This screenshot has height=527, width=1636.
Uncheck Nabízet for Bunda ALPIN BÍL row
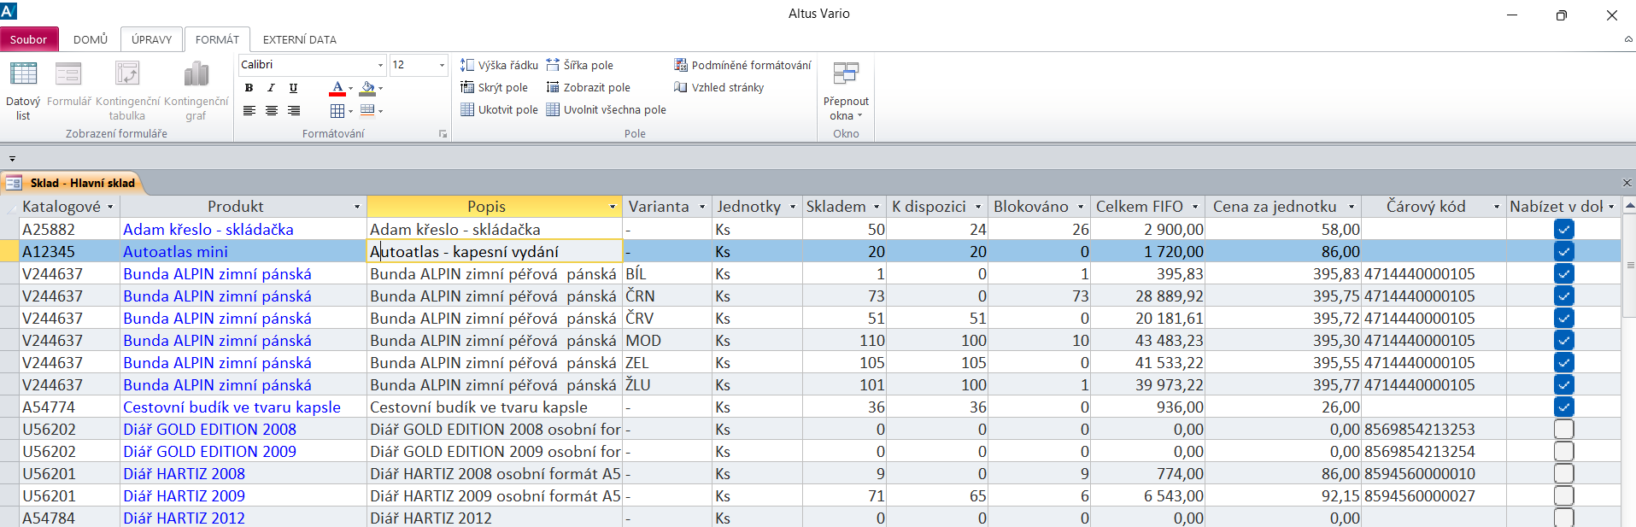(1563, 273)
